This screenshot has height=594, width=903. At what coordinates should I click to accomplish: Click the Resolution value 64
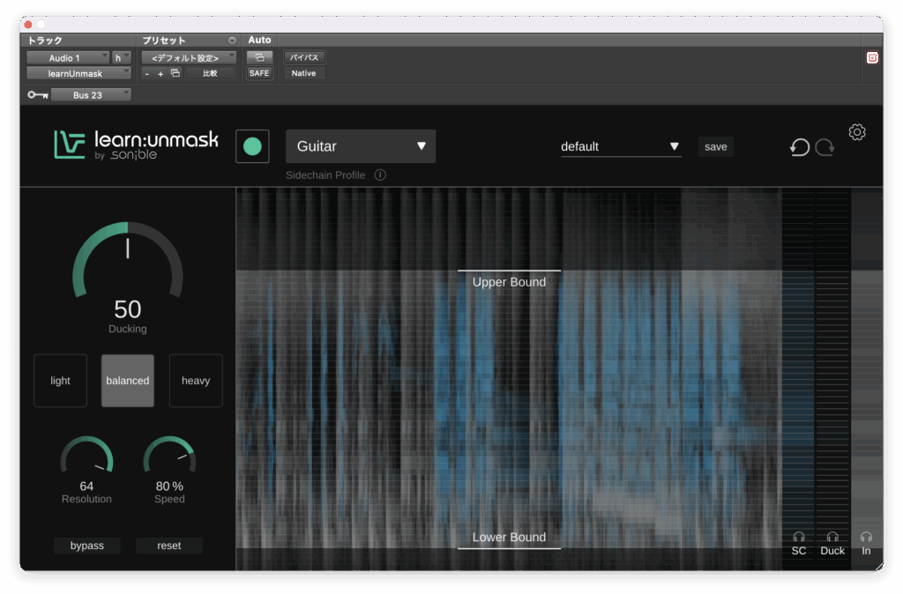point(86,486)
